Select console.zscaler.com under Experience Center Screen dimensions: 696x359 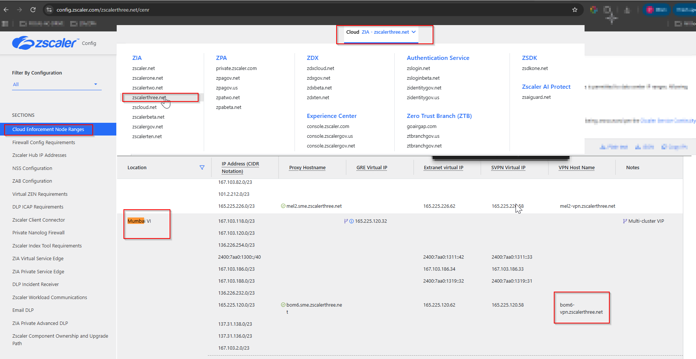(328, 126)
